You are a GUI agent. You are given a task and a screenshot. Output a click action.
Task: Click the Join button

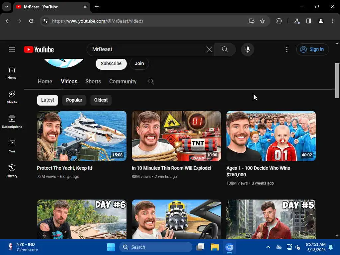pos(139,63)
